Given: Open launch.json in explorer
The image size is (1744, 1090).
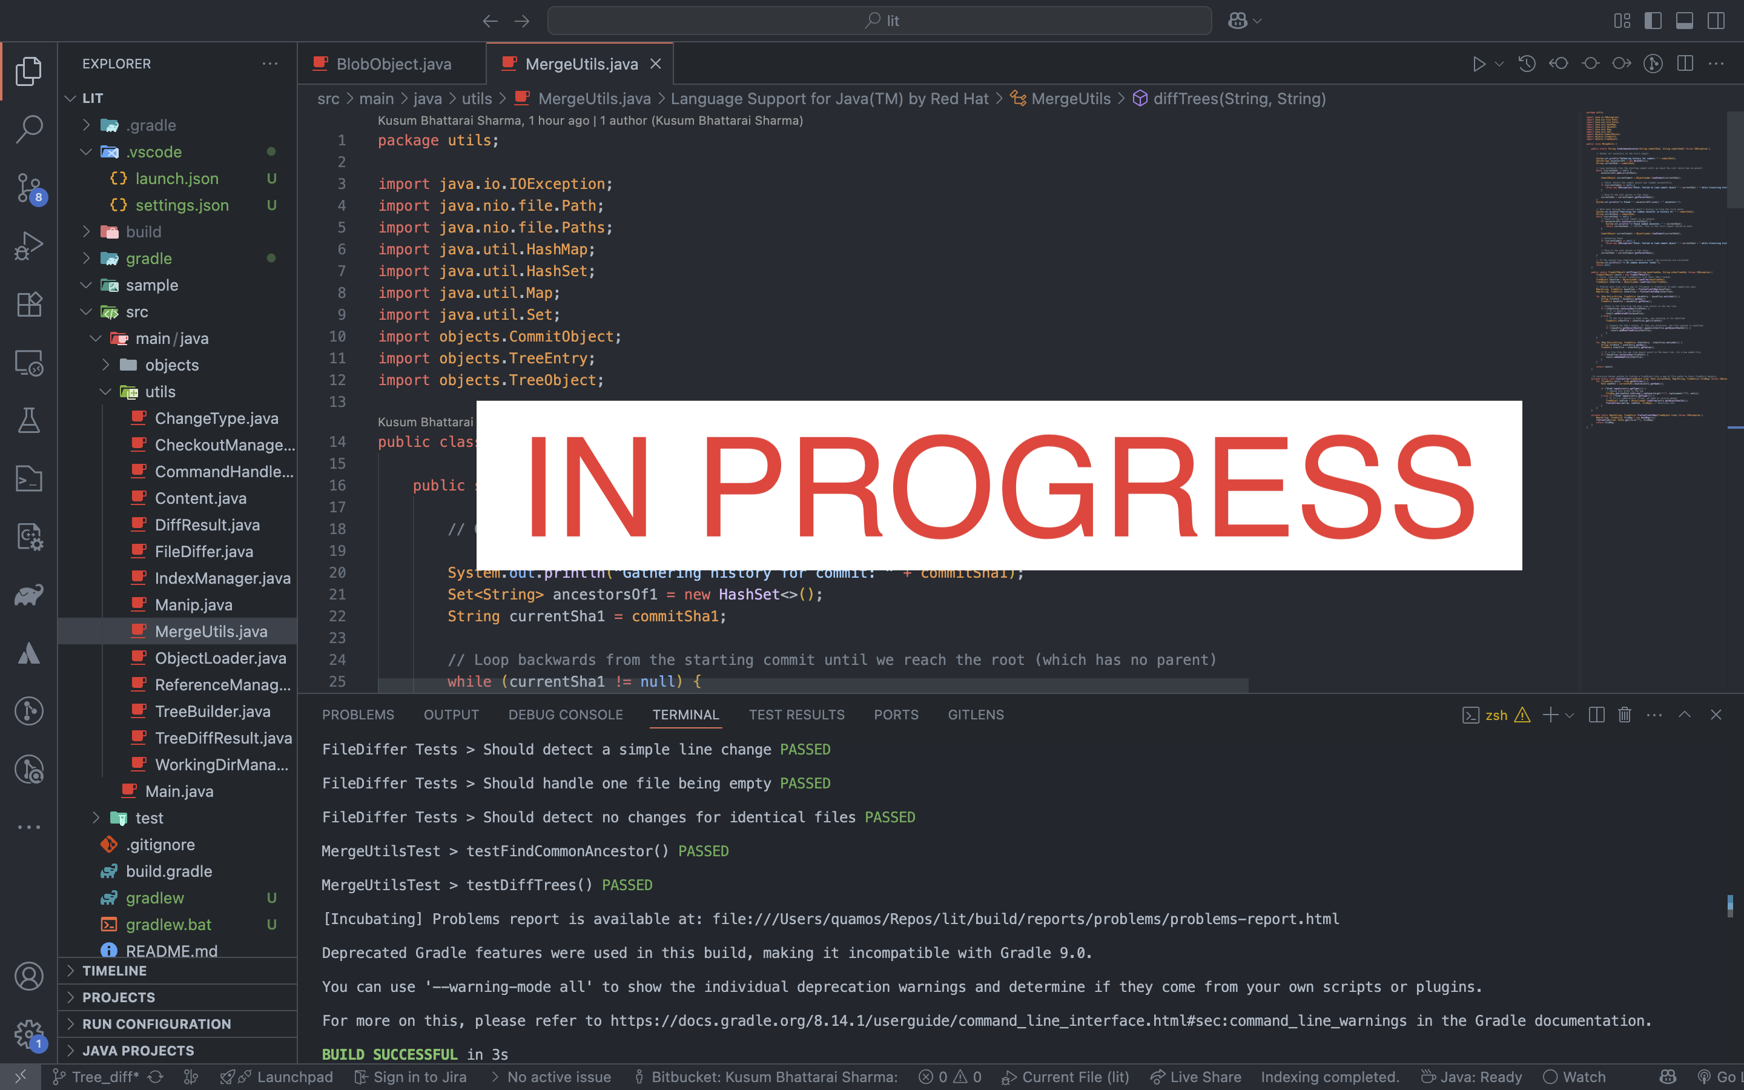Looking at the screenshot, I should click(x=177, y=178).
